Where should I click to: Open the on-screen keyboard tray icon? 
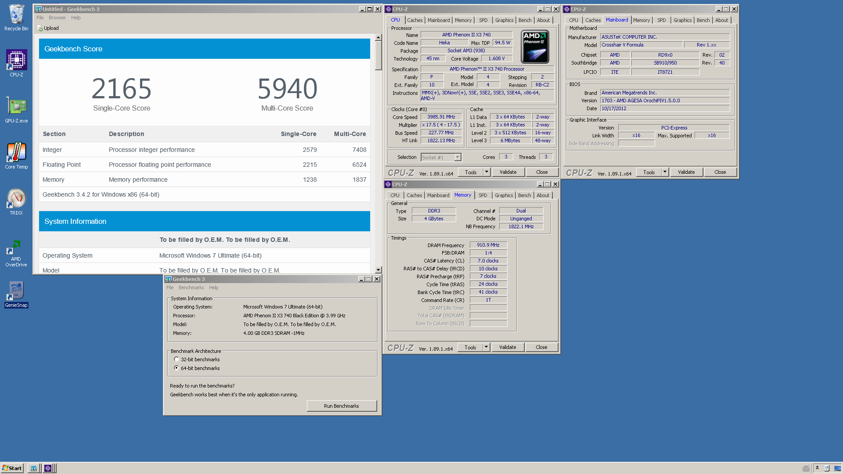[806, 468]
